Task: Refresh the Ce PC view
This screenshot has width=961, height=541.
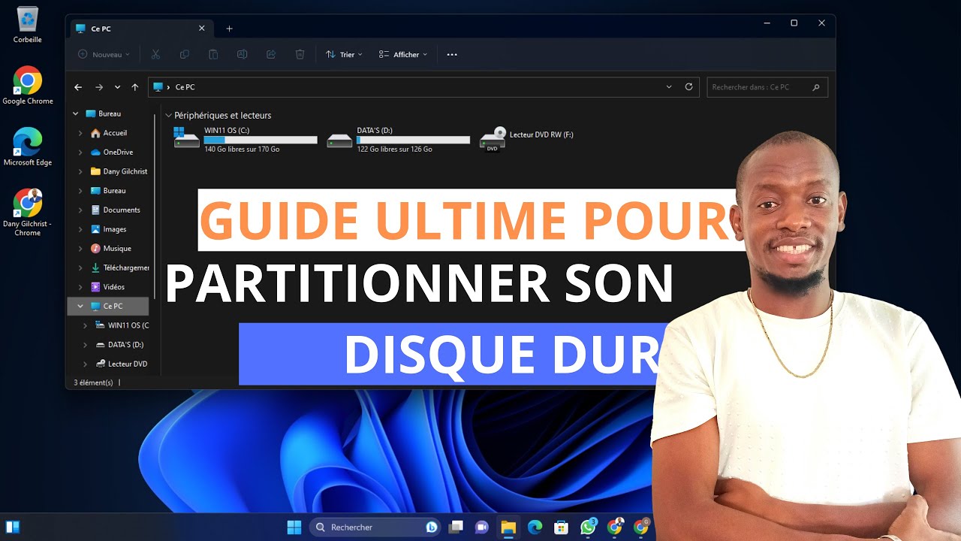Action: pyautogui.click(x=688, y=87)
